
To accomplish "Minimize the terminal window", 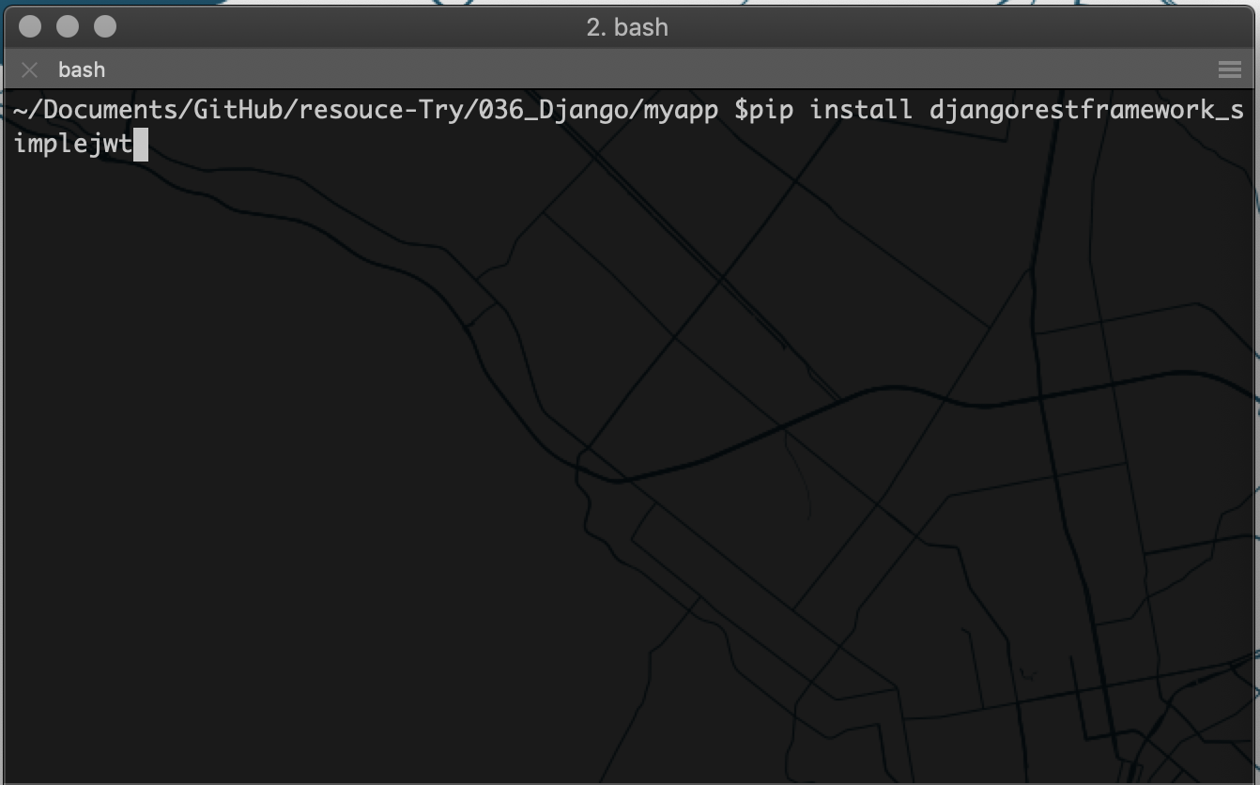I will click(68, 27).
